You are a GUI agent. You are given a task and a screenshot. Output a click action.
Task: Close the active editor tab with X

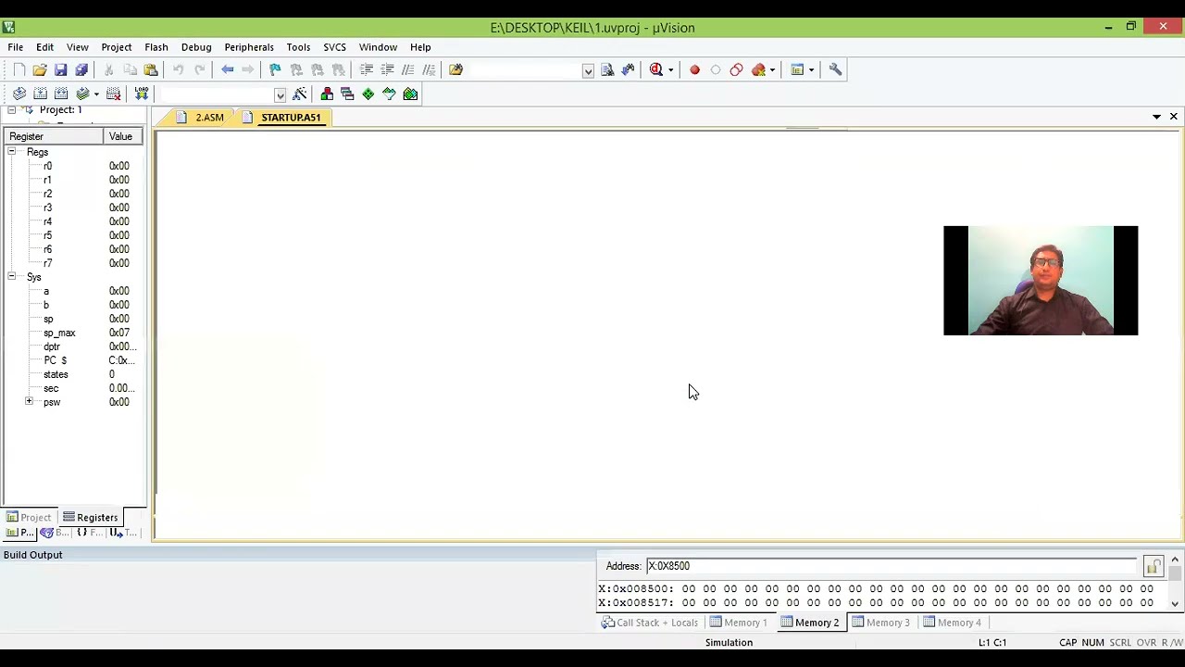point(1173,117)
